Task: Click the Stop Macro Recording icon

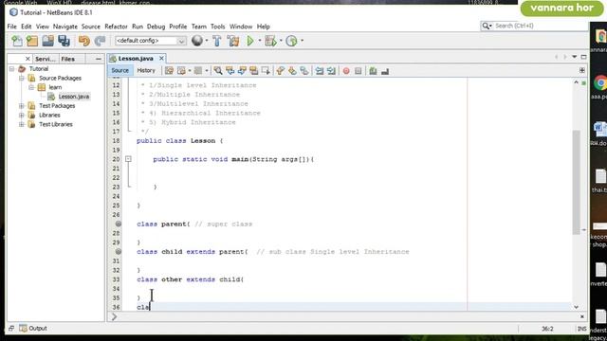Action: [359, 71]
